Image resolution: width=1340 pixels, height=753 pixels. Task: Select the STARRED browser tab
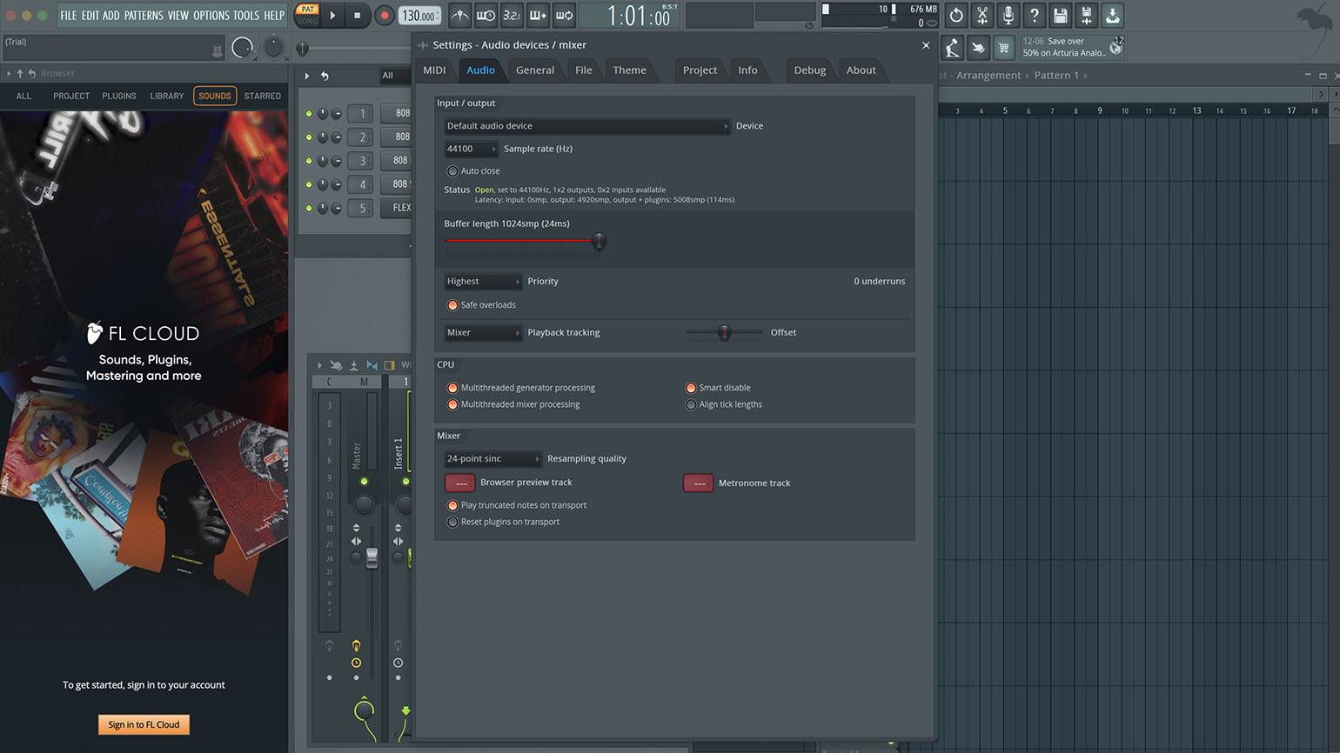263,96
